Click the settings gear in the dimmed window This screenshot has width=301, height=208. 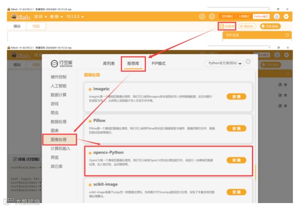point(287,55)
